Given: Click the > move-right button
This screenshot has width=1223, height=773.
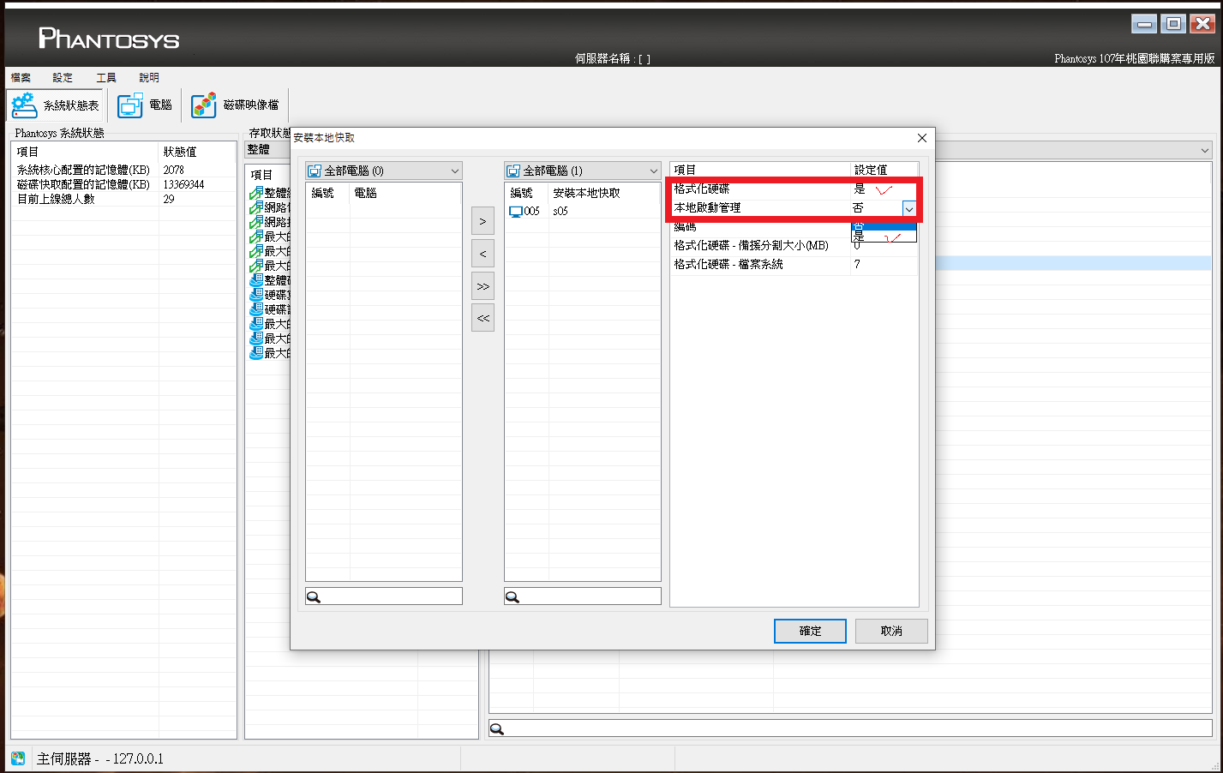Looking at the screenshot, I should (x=483, y=221).
